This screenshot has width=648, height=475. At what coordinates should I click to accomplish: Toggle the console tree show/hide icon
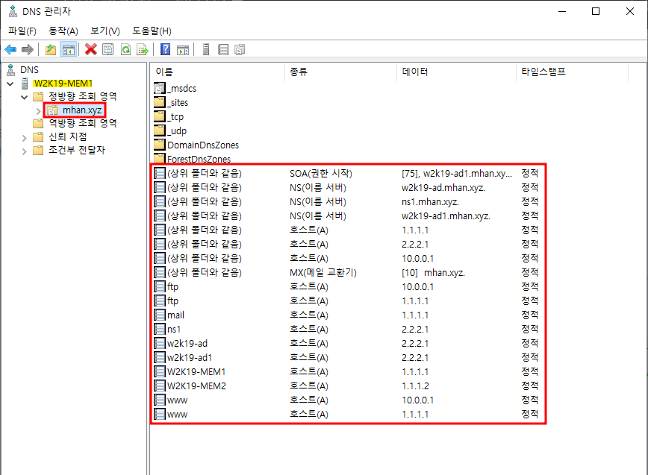(68, 50)
